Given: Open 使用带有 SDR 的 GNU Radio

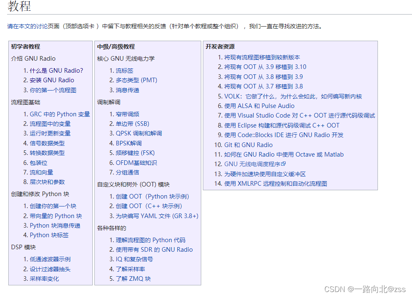Looking at the screenshot, I should click(154, 250).
